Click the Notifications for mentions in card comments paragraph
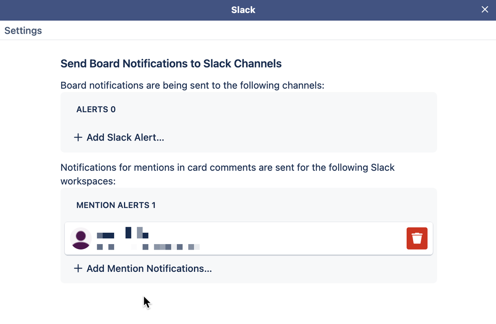496x324 pixels. [x=227, y=174]
